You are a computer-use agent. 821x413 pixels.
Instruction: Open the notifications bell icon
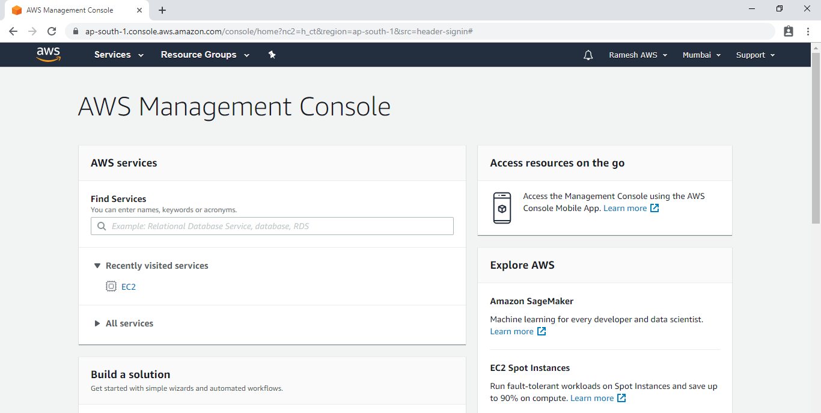pos(588,55)
